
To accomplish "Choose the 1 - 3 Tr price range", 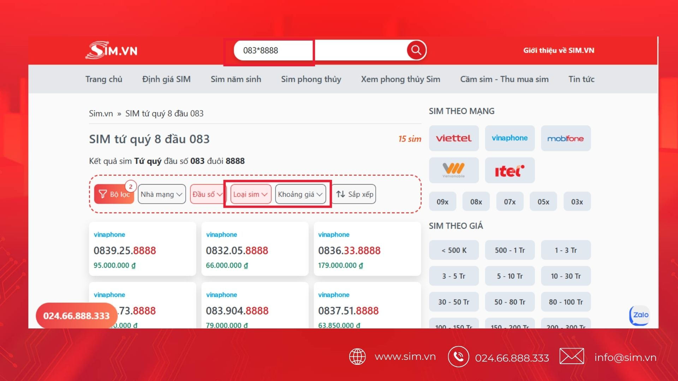I will tap(566, 250).
